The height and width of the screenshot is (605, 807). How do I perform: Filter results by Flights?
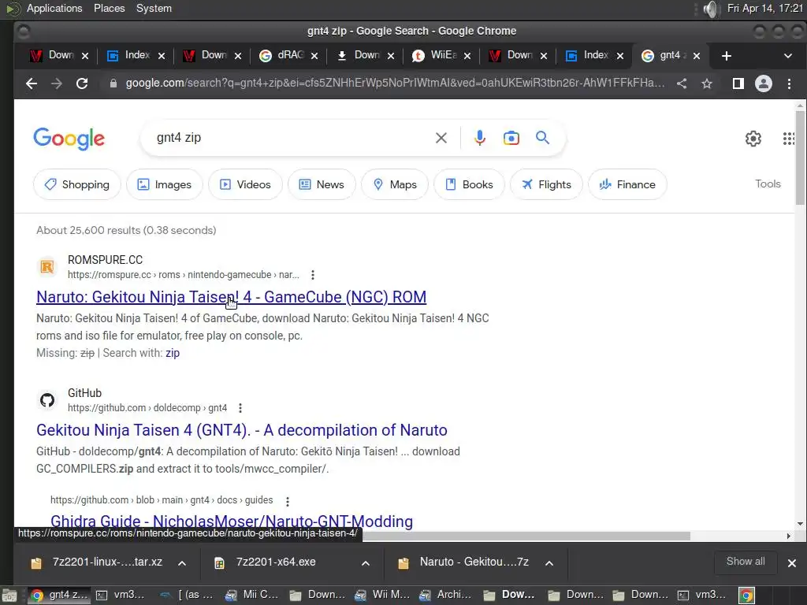(547, 184)
